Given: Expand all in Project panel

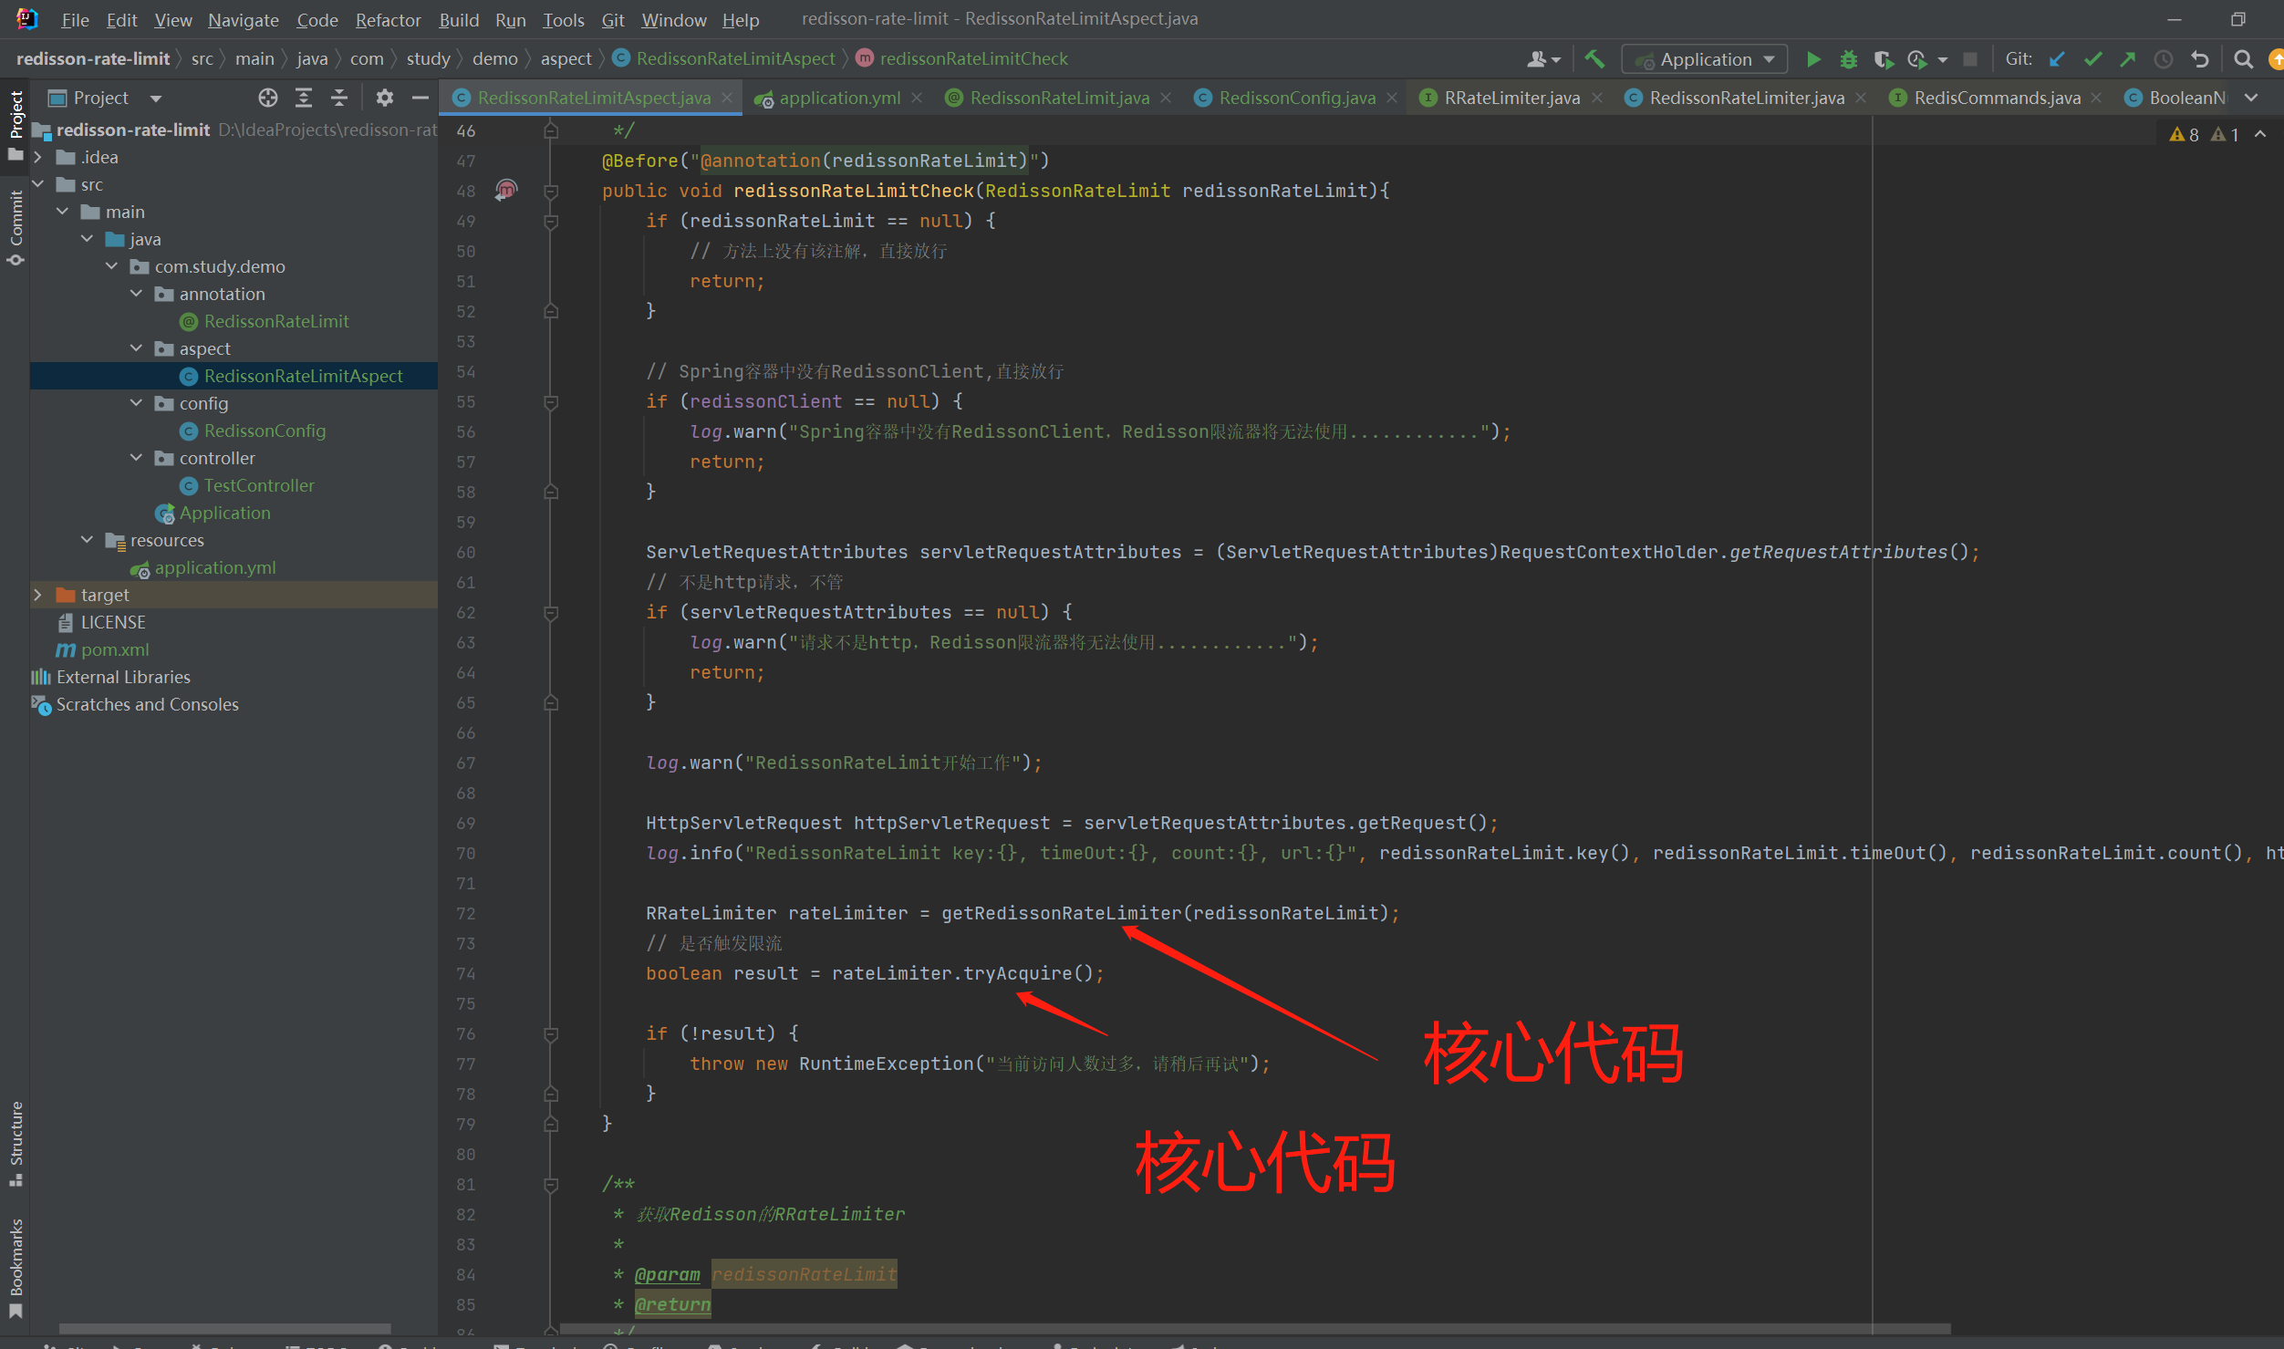Looking at the screenshot, I should point(304,98).
